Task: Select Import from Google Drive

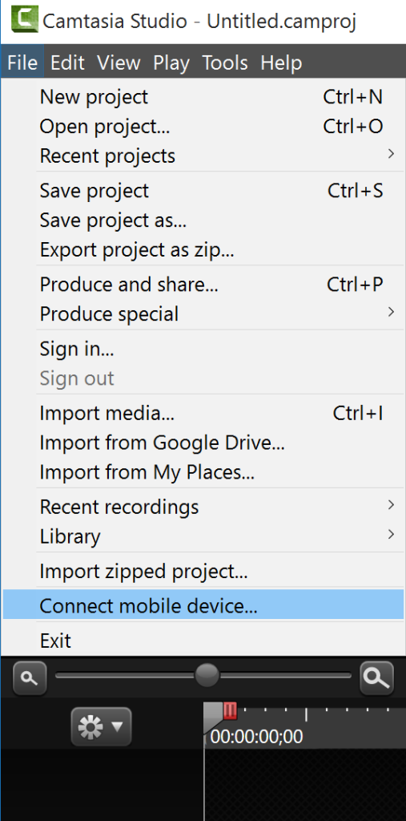Action: 203,443
